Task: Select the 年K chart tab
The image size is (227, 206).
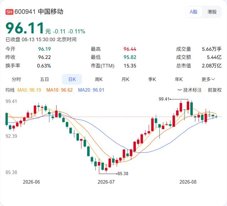Action: tap(179, 79)
